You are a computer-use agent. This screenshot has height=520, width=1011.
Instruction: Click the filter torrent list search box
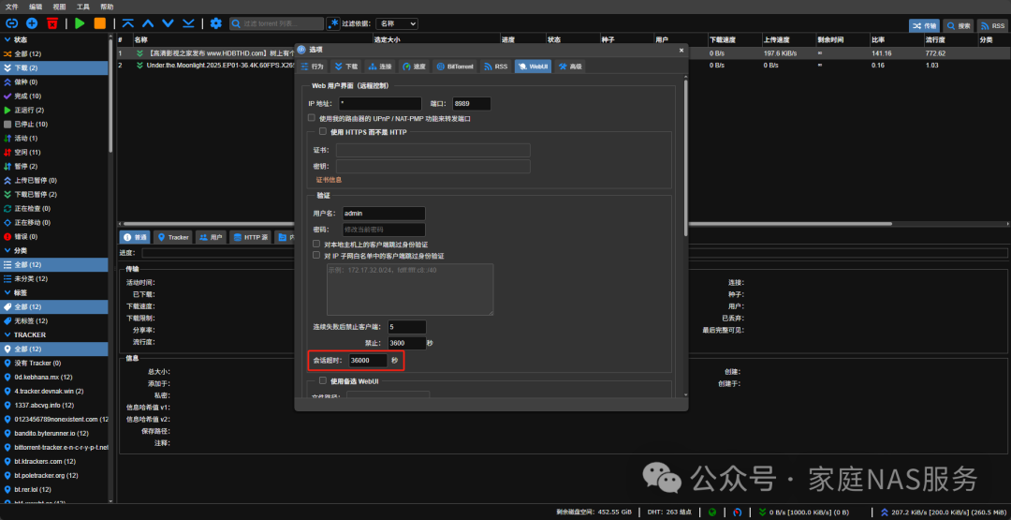coord(276,23)
